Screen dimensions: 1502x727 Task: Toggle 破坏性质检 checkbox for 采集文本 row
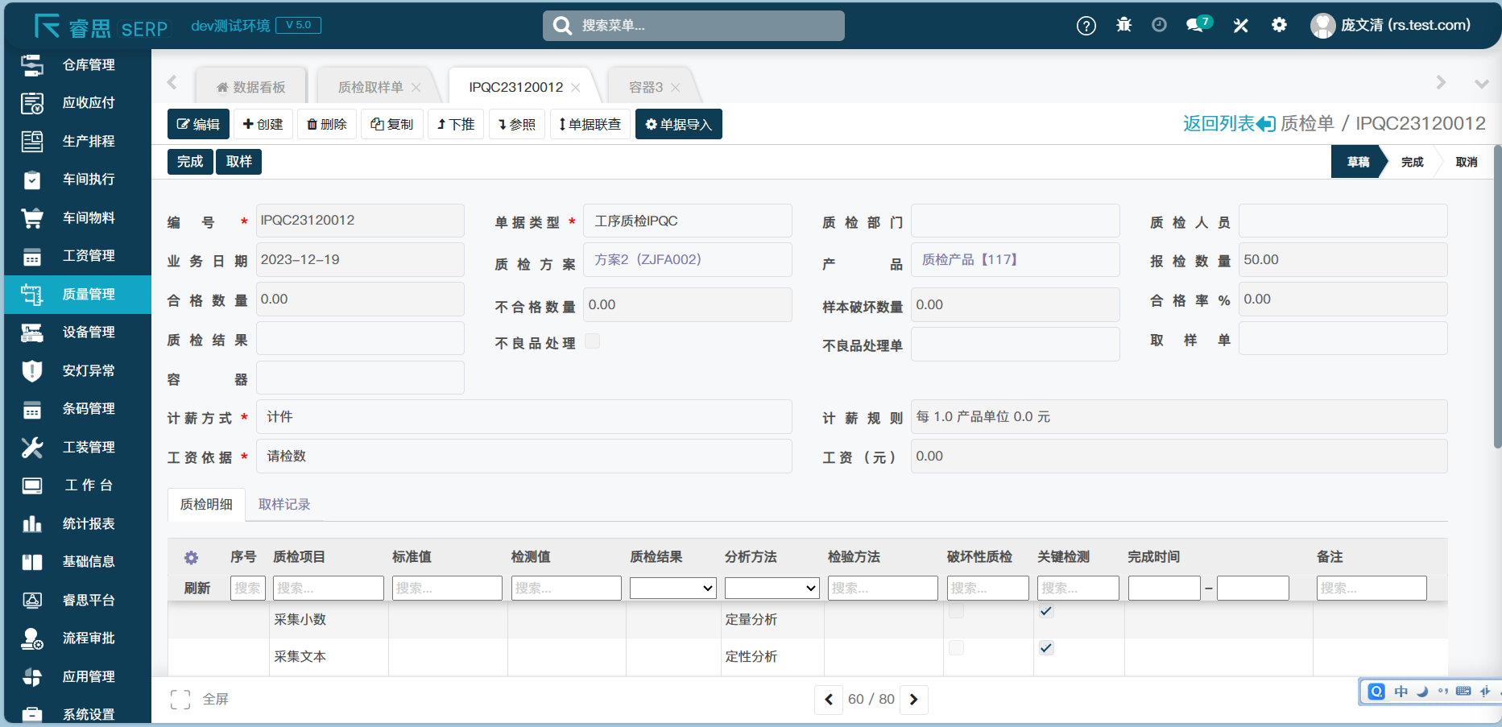[x=956, y=648]
